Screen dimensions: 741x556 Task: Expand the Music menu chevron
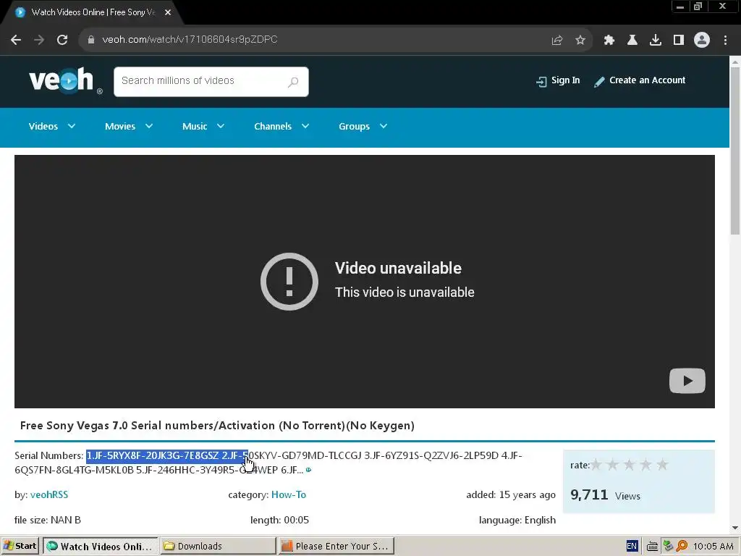click(221, 126)
